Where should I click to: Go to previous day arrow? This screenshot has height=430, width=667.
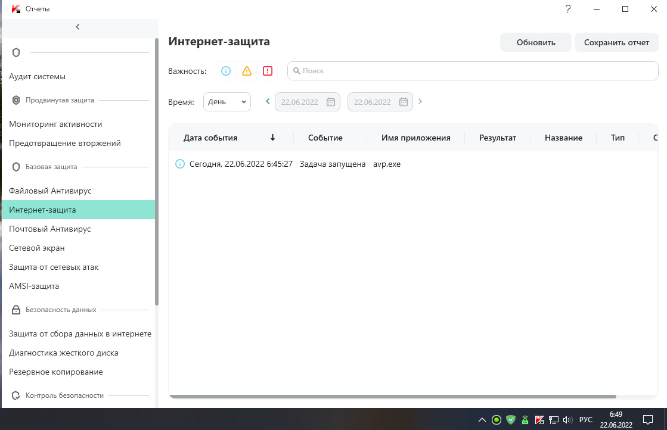pos(268,101)
